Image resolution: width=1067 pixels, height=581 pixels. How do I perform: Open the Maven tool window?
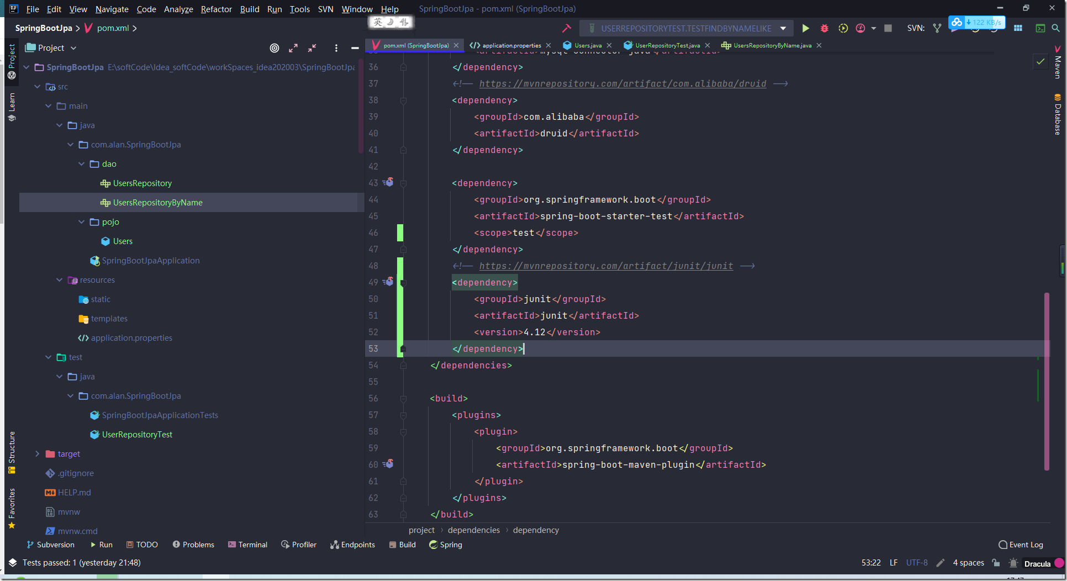pyautogui.click(x=1058, y=62)
